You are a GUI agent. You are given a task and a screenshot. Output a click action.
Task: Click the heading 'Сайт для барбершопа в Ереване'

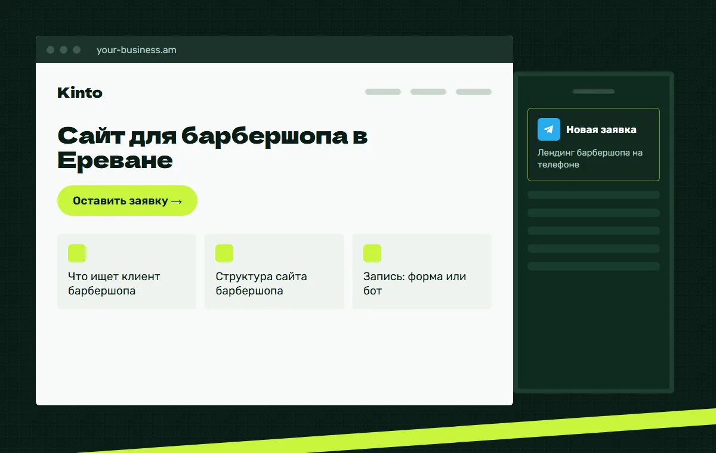point(212,148)
